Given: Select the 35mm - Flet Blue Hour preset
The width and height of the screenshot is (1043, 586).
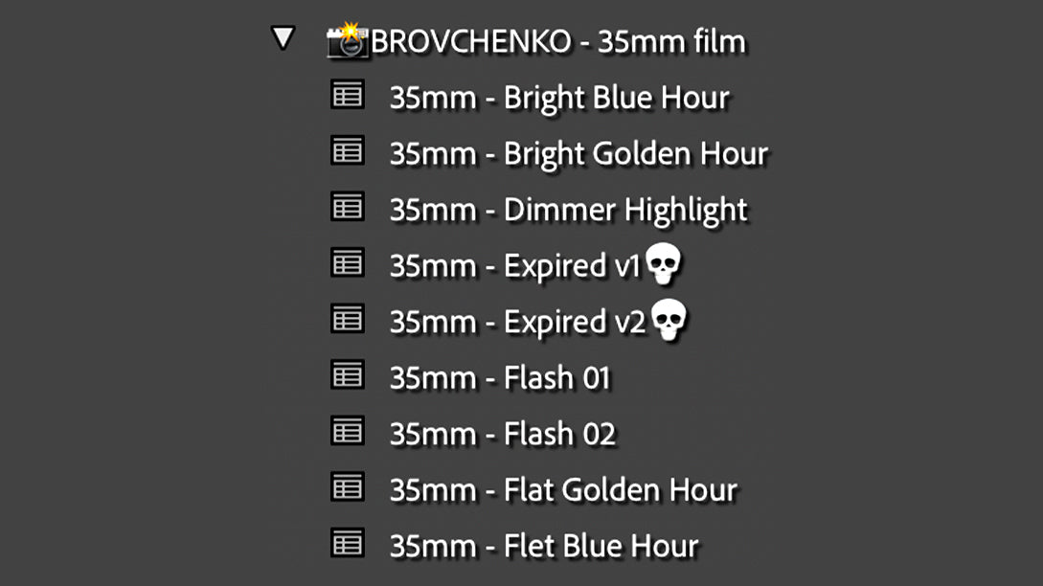Looking at the screenshot, I should coord(544,546).
